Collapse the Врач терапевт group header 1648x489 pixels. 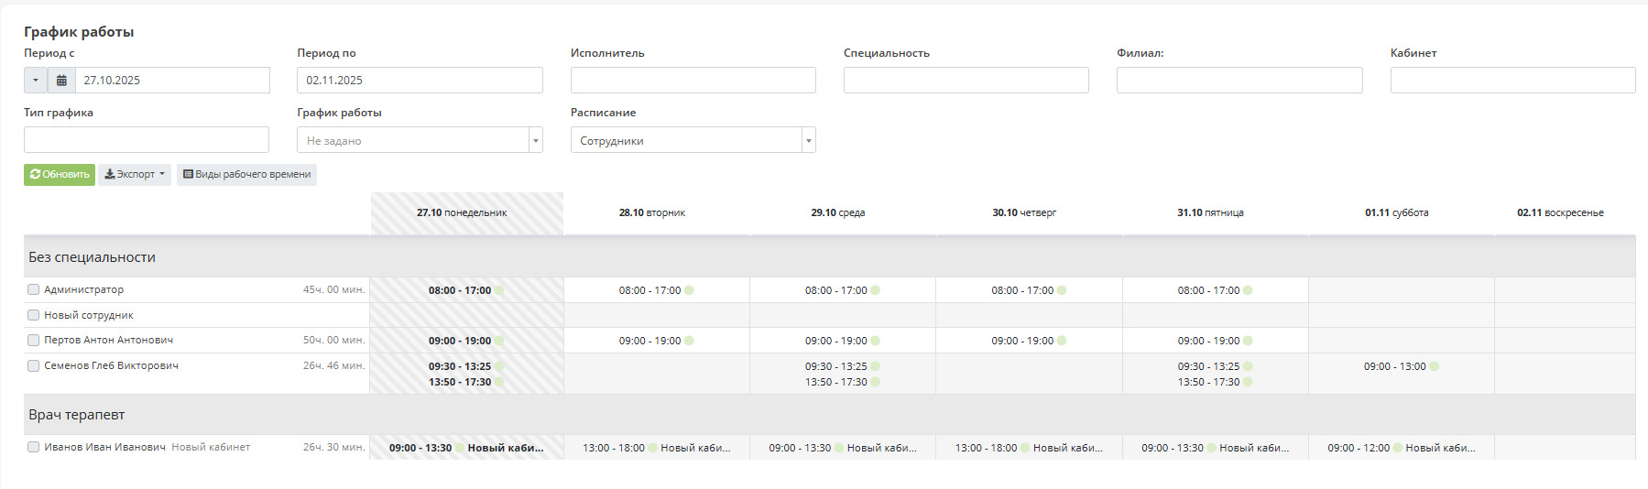click(x=77, y=415)
